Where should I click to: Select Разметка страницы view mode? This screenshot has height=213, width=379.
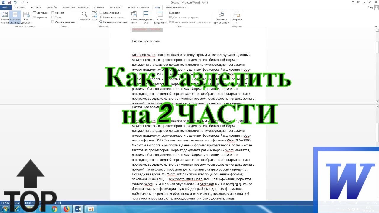(x=15, y=18)
